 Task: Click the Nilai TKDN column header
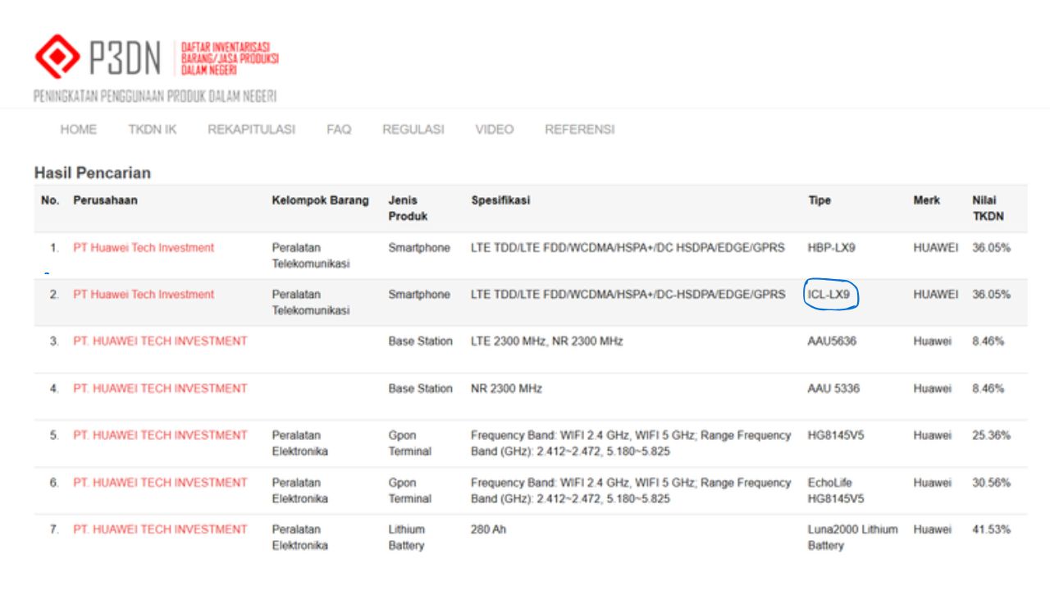tap(988, 208)
